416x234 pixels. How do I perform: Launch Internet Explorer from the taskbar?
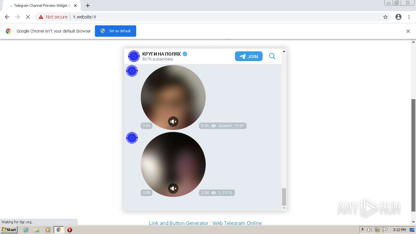(x=26, y=230)
